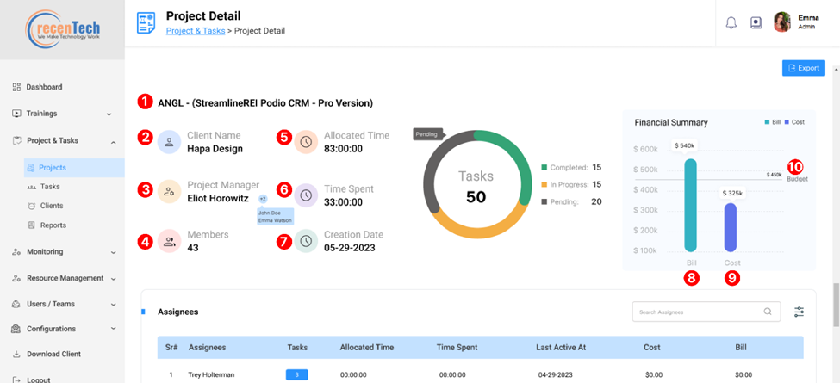840x383 pixels.
Task: Click the Client Name person icon
Action: [x=169, y=142]
